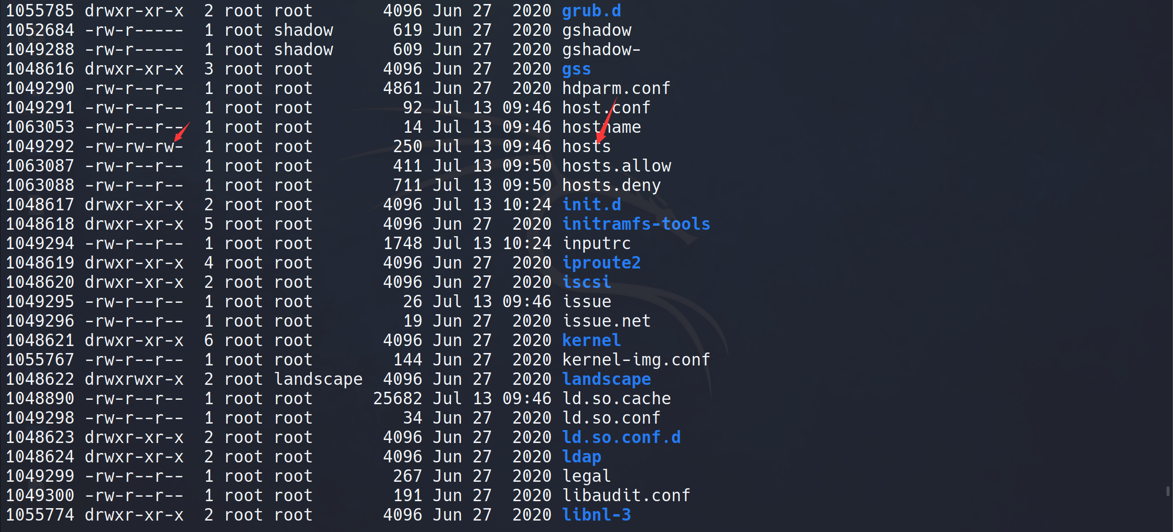Click the ld.so.cache filename

617,398
